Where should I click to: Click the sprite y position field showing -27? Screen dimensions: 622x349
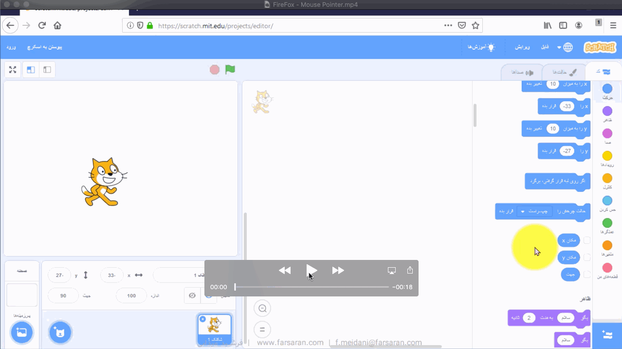59,275
